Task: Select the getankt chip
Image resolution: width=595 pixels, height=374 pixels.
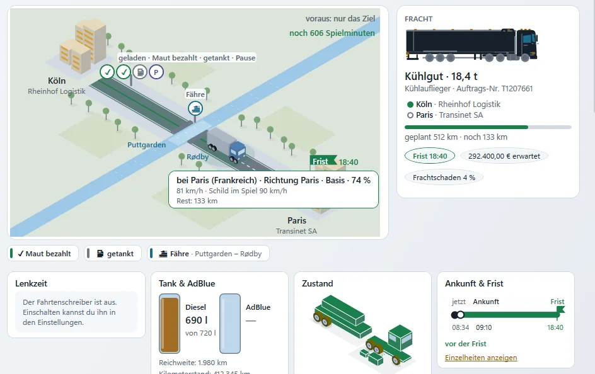Action: pyautogui.click(x=113, y=254)
